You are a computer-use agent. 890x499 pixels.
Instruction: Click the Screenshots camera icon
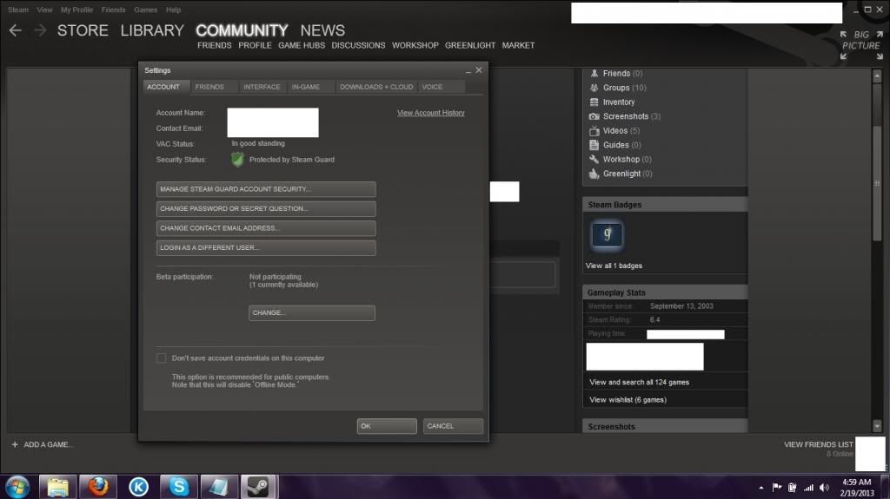pyautogui.click(x=594, y=116)
